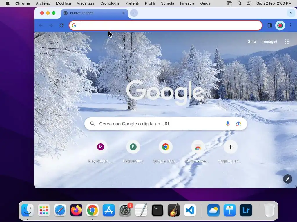Open the App Store from the Dock

point(109,210)
